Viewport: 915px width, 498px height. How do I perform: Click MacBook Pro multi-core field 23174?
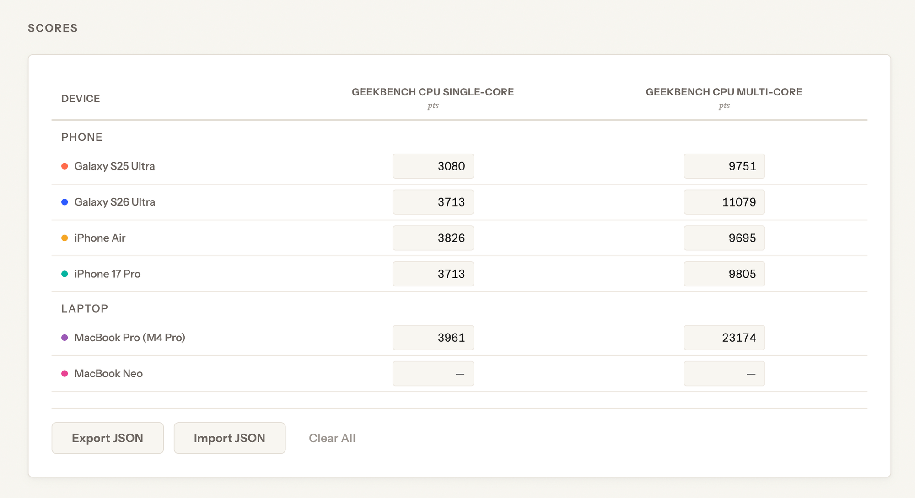(724, 338)
